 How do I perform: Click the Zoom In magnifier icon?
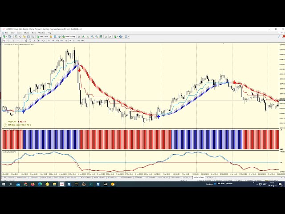(92, 37)
